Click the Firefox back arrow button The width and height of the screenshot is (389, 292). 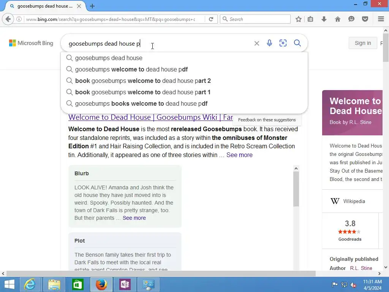click(8, 19)
